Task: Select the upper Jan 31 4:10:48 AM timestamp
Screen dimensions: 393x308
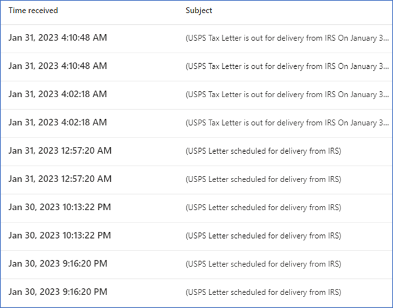Action: pyautogui.click(x=58, y=38)
